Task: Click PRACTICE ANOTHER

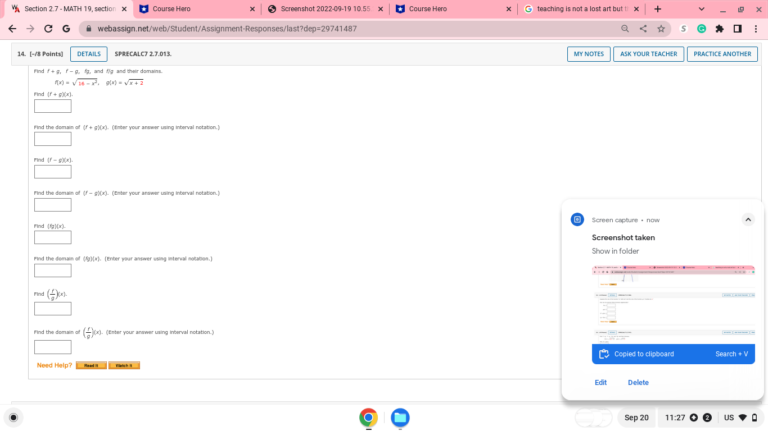Action: [x=722, y=54]
